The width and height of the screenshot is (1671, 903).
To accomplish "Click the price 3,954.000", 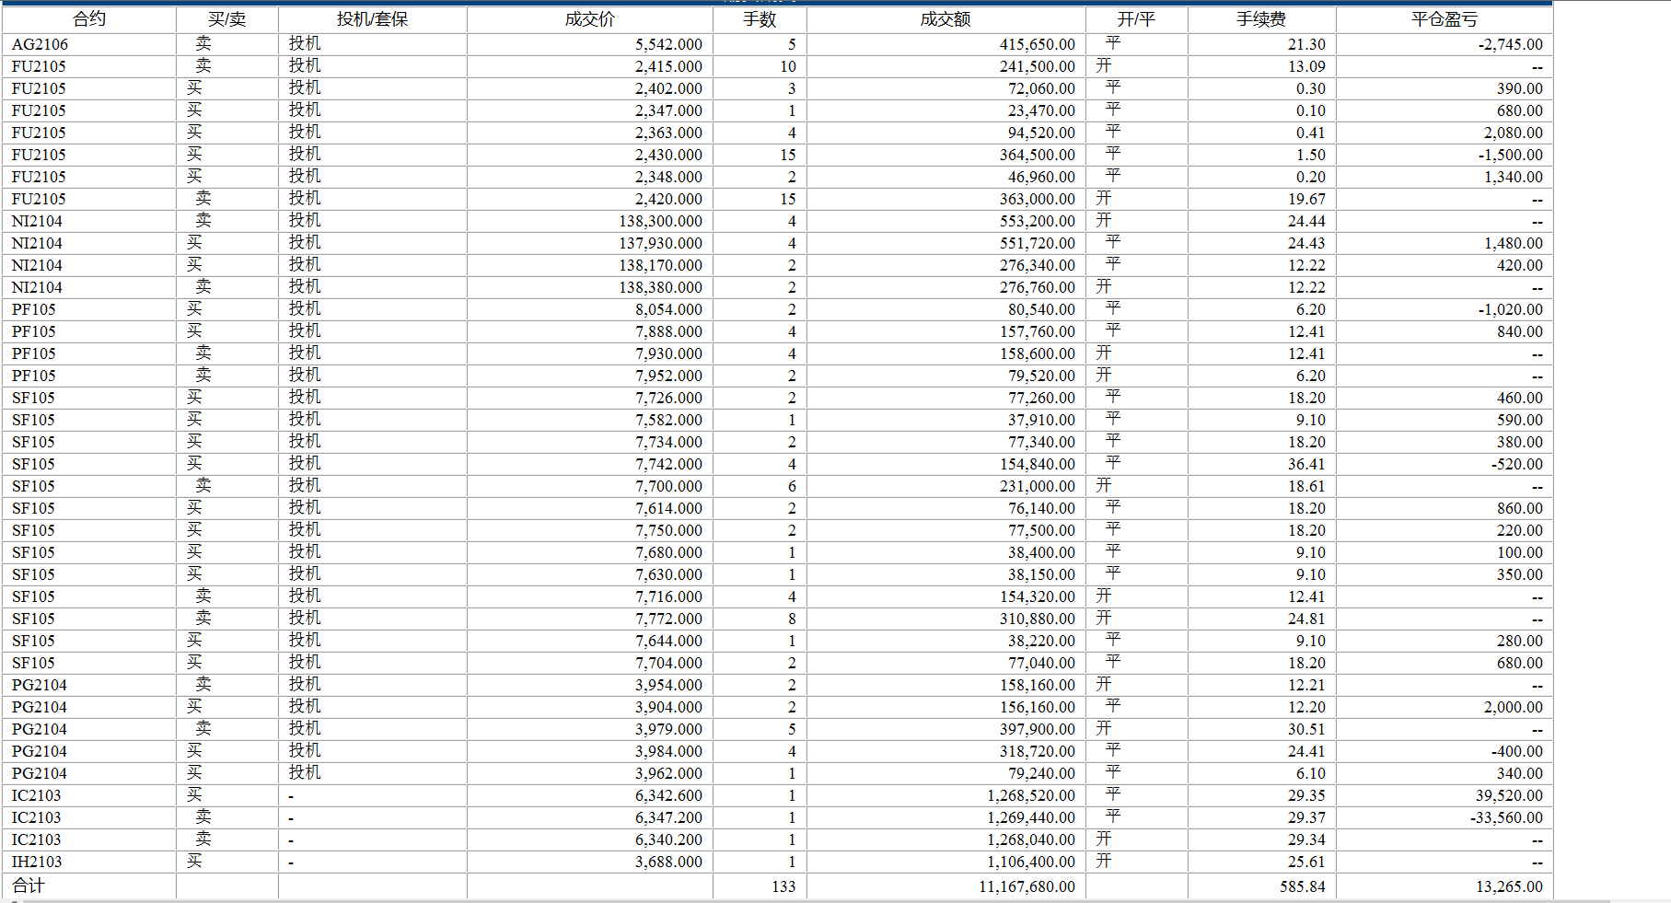I will [x=668, y=685].
